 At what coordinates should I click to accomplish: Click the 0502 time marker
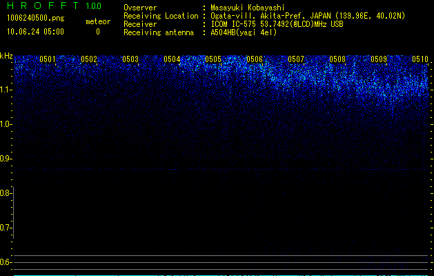[89, 59]
